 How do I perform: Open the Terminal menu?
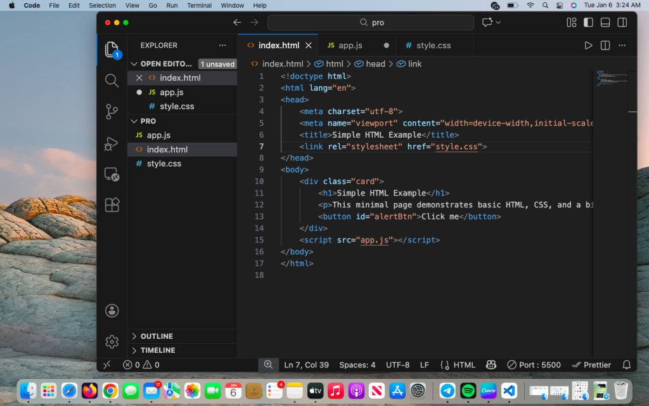click(x=199, y=5)
